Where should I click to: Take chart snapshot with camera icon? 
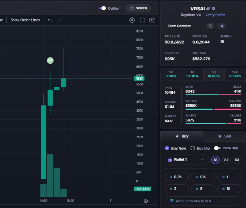152,20
